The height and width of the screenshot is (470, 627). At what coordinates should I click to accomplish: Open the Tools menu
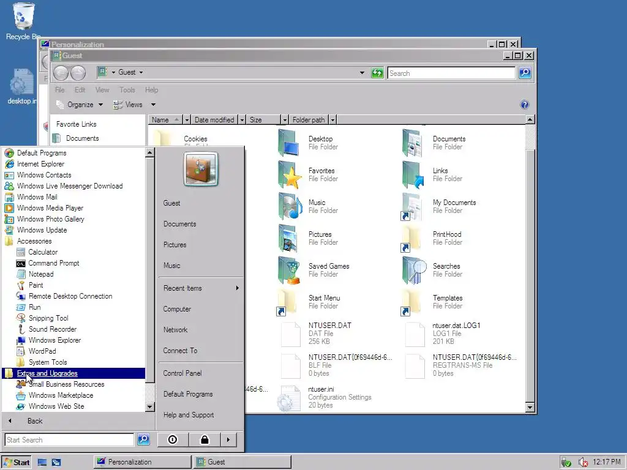[127, 90]
